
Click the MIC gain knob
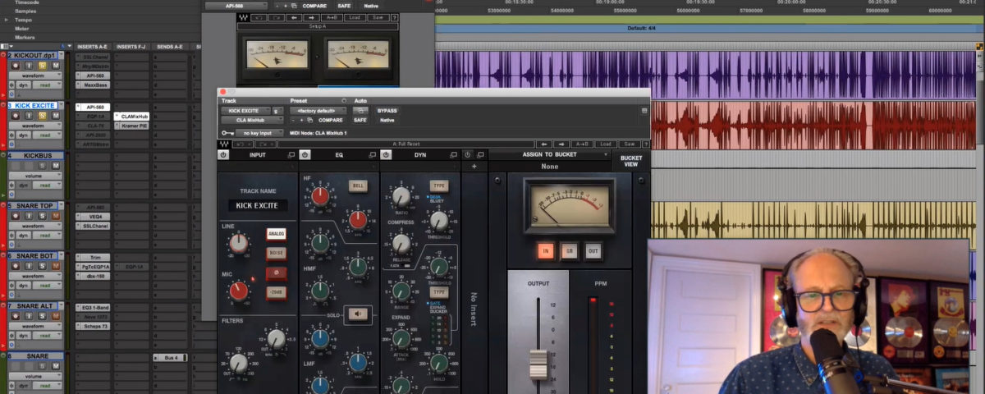tap(239, 290)
